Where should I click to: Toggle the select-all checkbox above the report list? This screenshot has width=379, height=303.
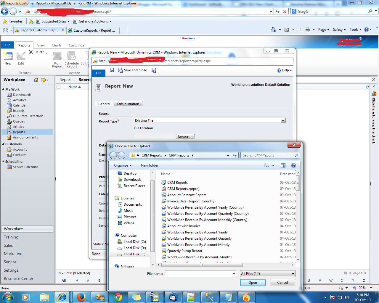tap(58, 87)
